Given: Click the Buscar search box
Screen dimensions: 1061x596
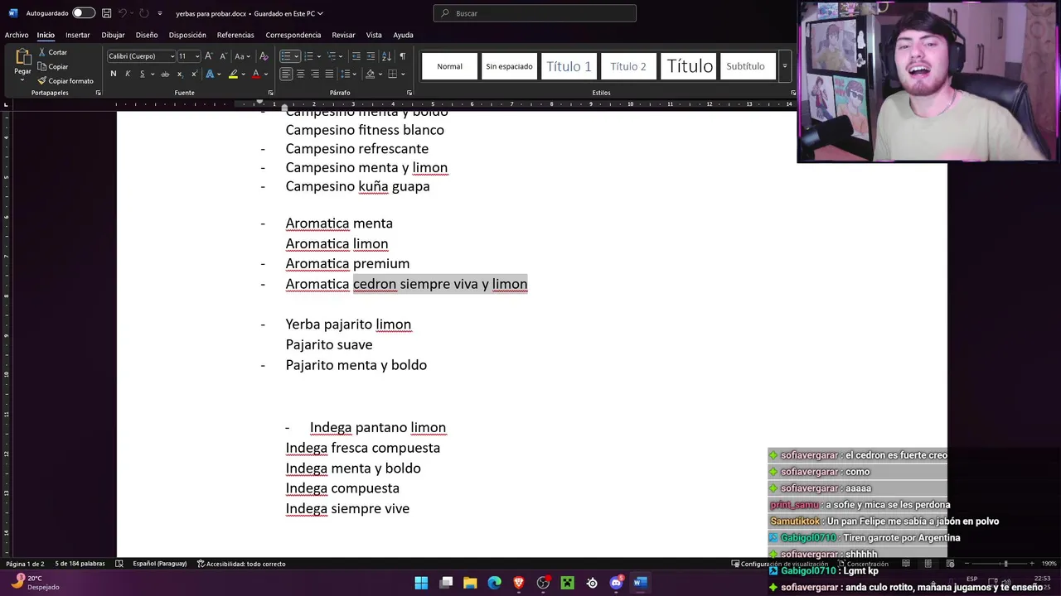Looking at the screenshot, I should [x=535, y=13].
